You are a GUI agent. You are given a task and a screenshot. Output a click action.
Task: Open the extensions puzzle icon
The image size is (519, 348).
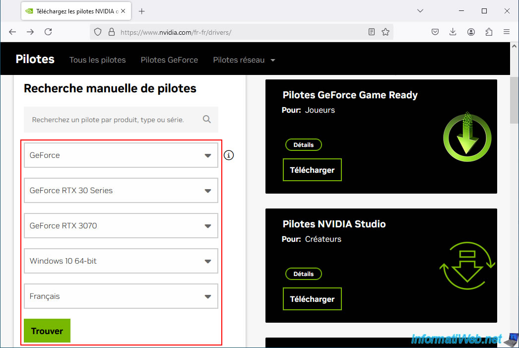click(x=489, y=32)
